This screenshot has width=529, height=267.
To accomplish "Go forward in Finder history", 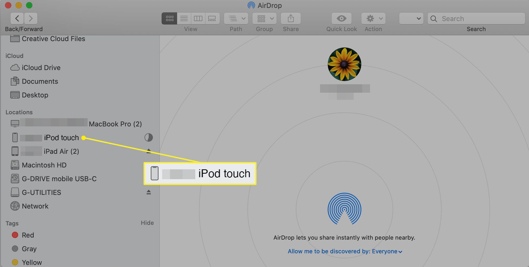I will [31, 18].
